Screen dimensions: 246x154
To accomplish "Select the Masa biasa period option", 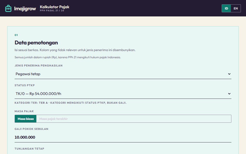I will (26, 119).
